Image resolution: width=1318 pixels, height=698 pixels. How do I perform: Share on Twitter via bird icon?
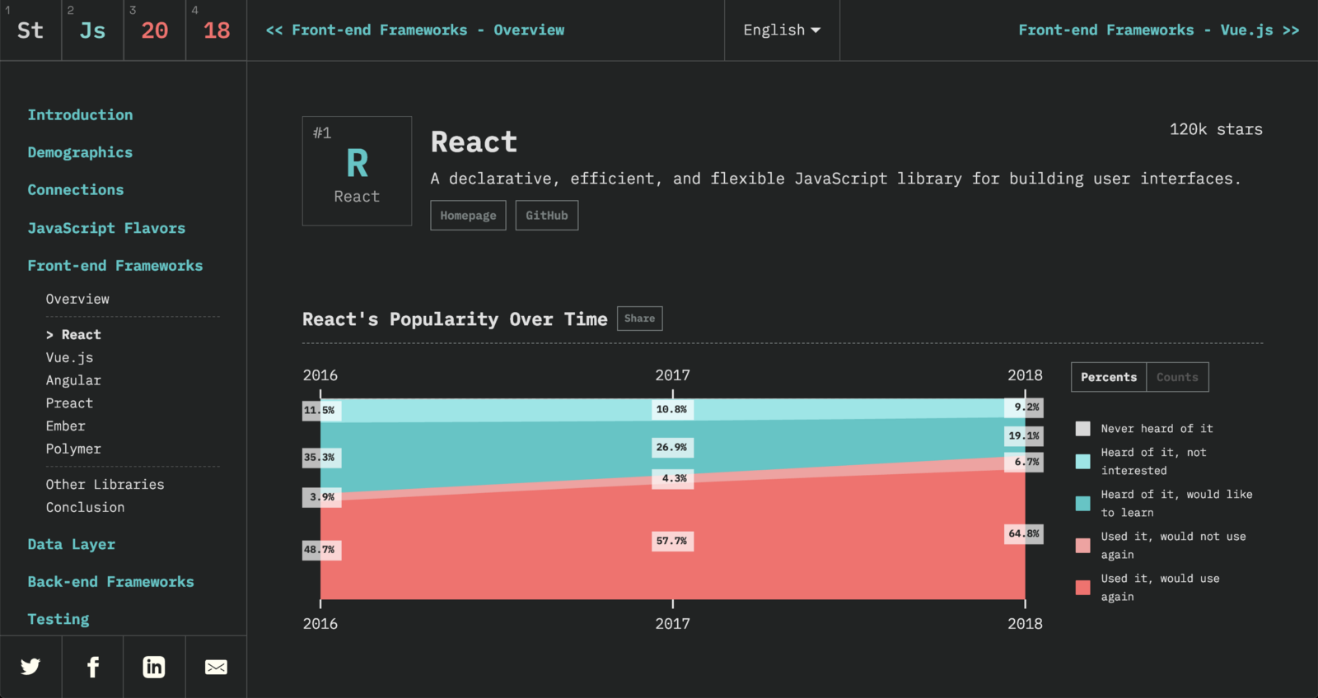30,667
